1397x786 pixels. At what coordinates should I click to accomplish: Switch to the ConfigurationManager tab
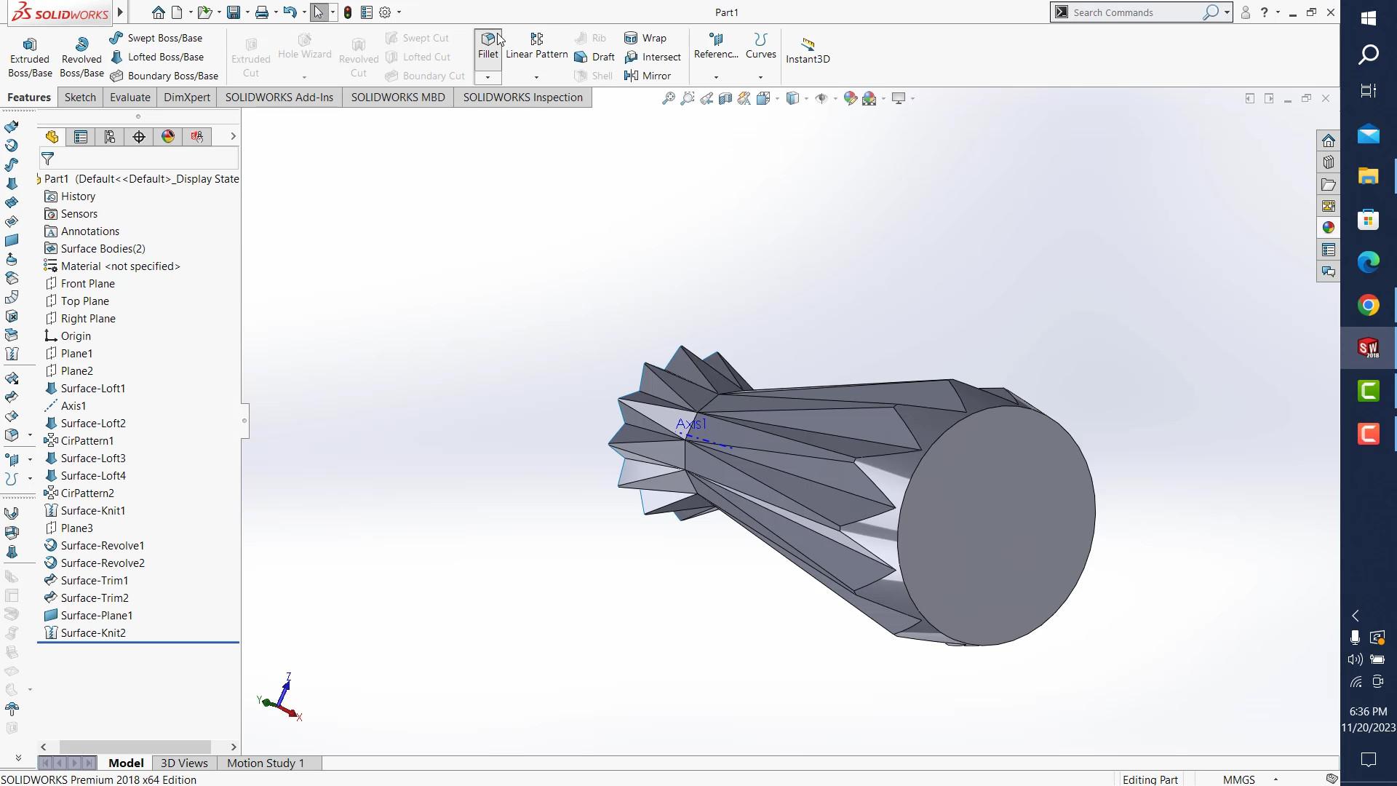coord(110,136)
